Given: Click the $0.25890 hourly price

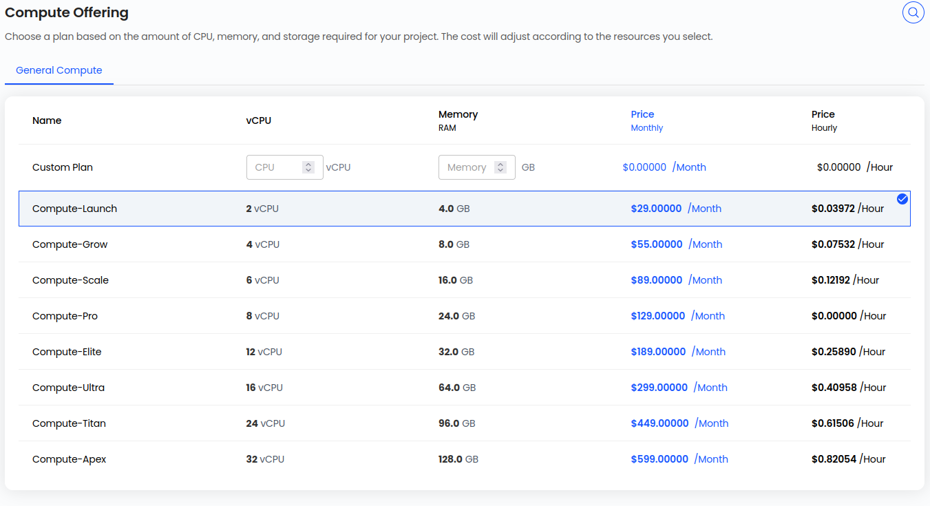Looking at the screenshot, I should [x=834, y=352].
